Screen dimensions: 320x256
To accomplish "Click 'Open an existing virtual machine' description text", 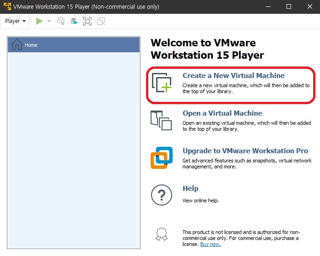I will [x=247, y=126].
